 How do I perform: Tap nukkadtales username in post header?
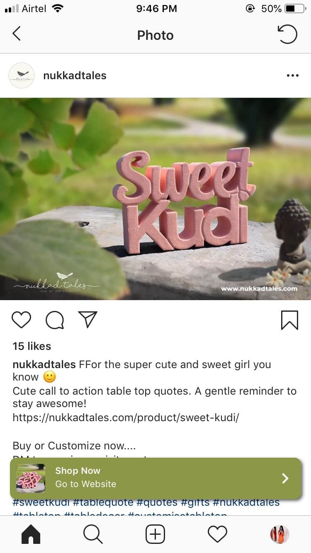[75, 75]
